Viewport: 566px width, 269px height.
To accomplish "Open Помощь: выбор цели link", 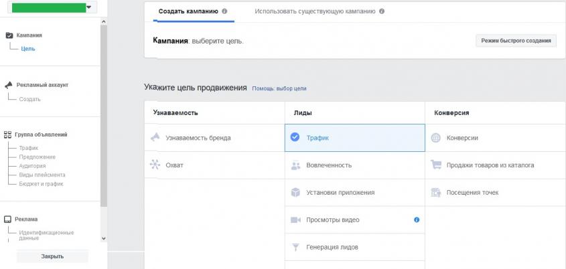I will click(279, 88).
